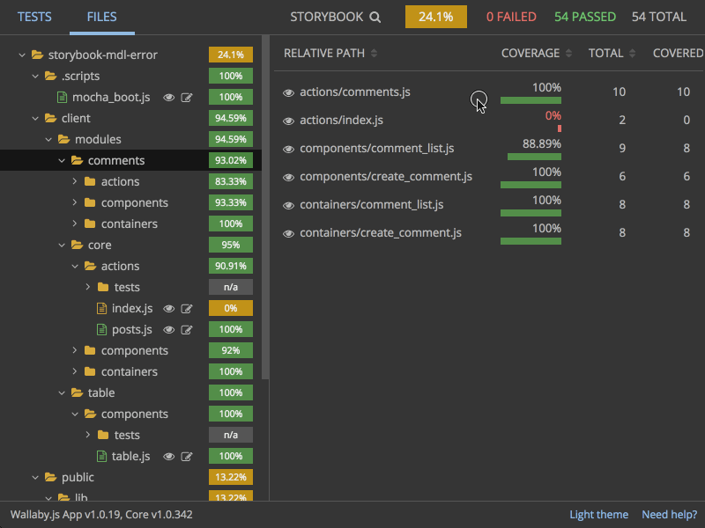Screen dimensions: 705x528
Task: Click the eye icon beside actions/index.js
Action: [288, 120]
